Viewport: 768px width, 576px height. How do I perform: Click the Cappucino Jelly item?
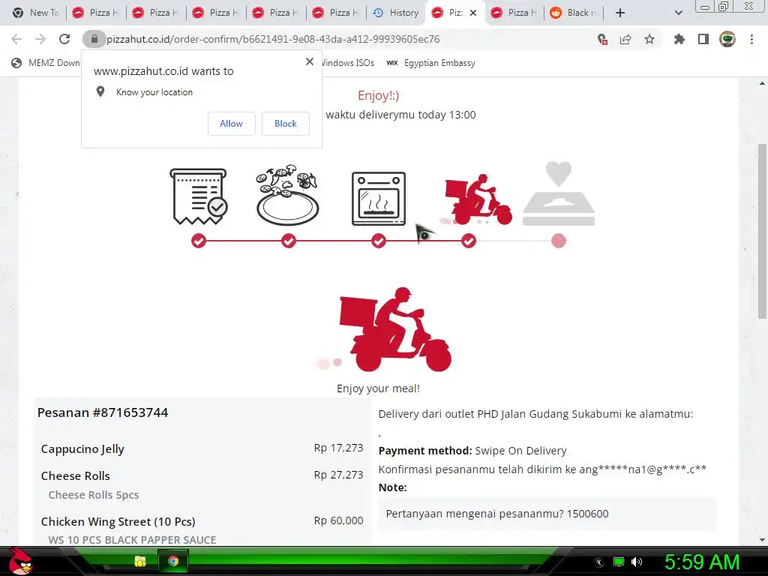pos(82,448)
